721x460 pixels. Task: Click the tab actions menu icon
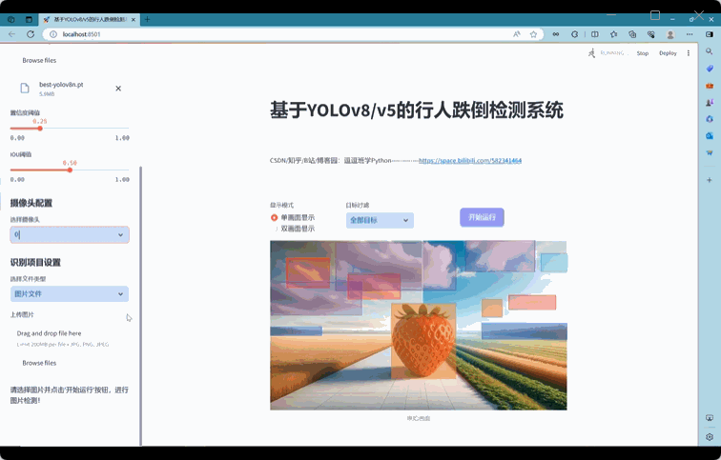[29, 19]
